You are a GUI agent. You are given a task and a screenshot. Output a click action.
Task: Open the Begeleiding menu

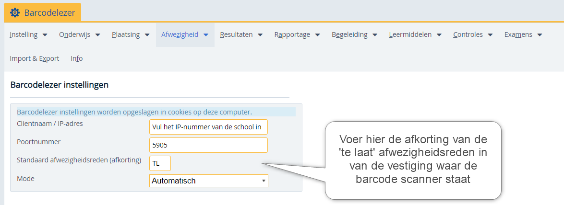coord(354,34)
